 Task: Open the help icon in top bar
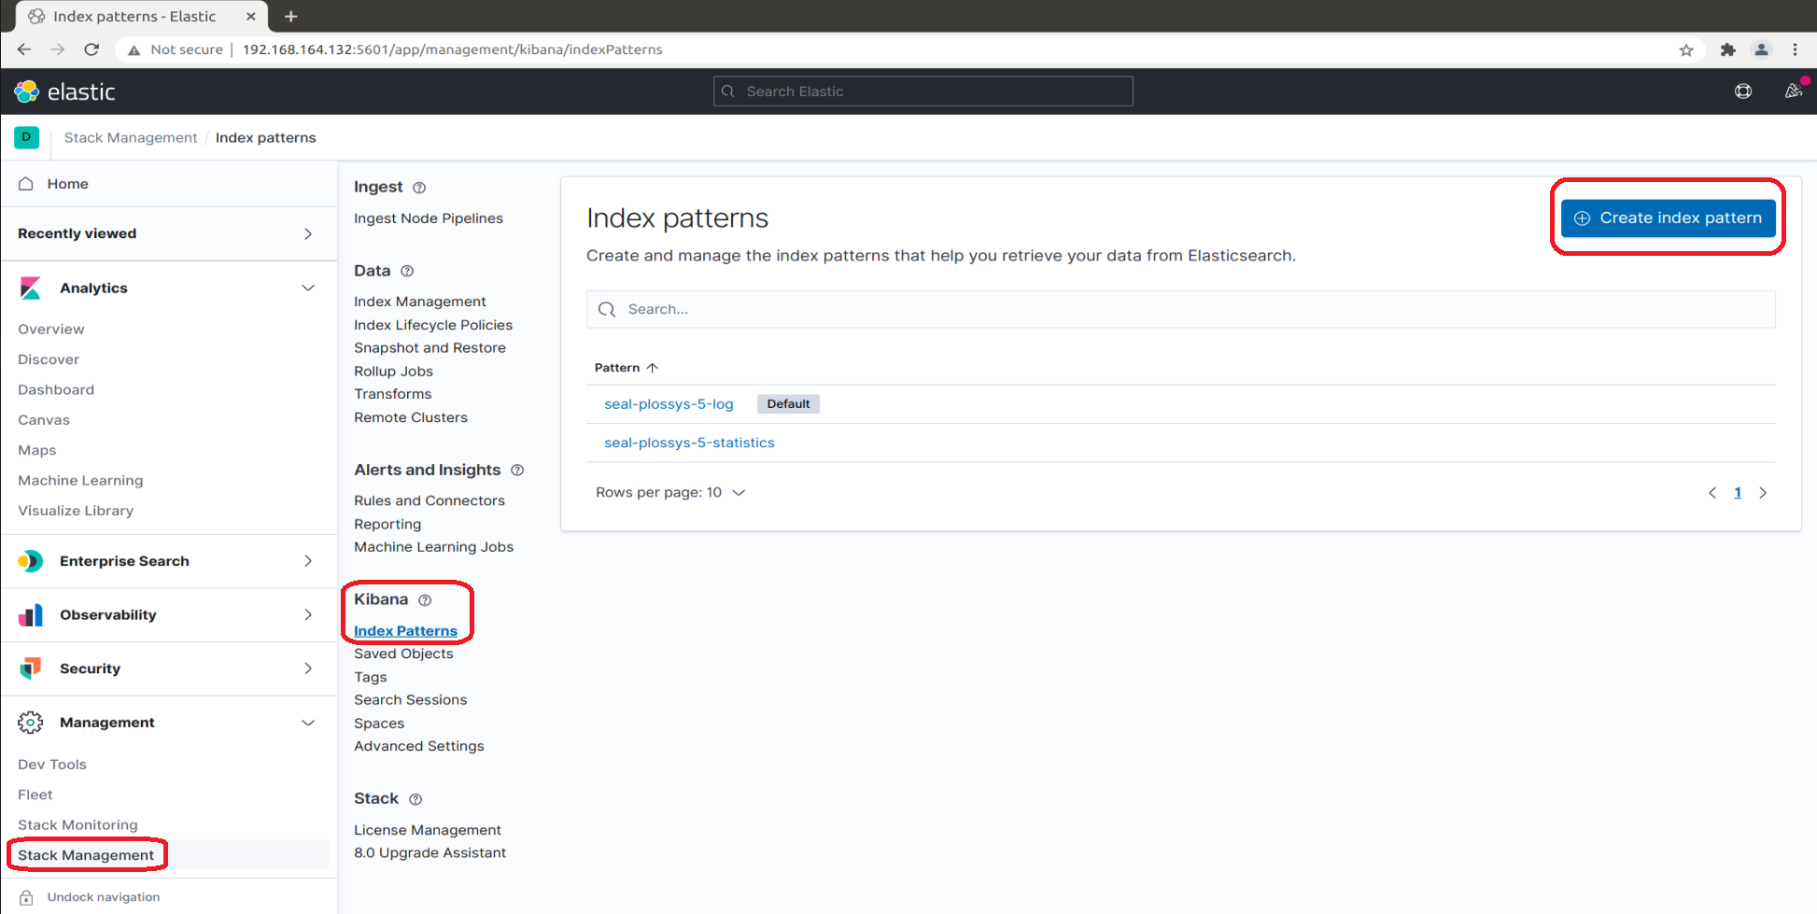coord(1742,91)
